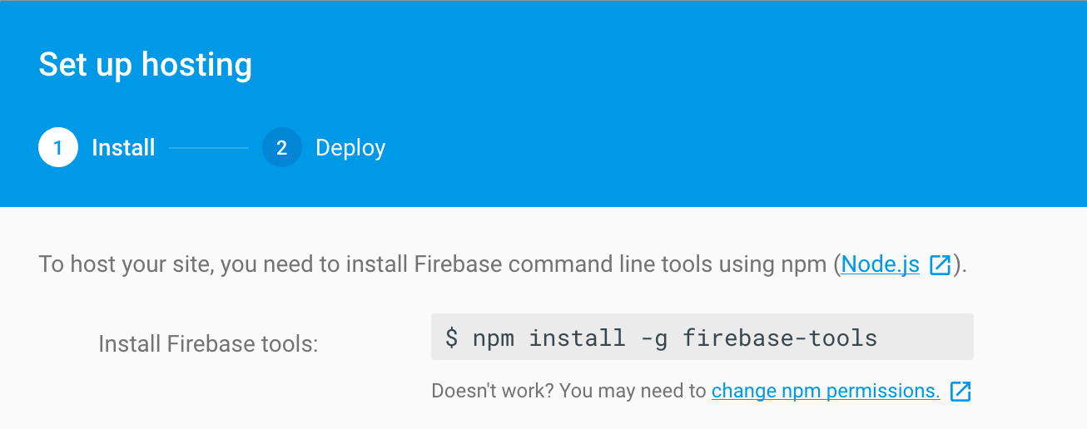The width and height of the screenshot is (1087, 429).
Task: Click the -g flag in the command
Action: point(653,338)
